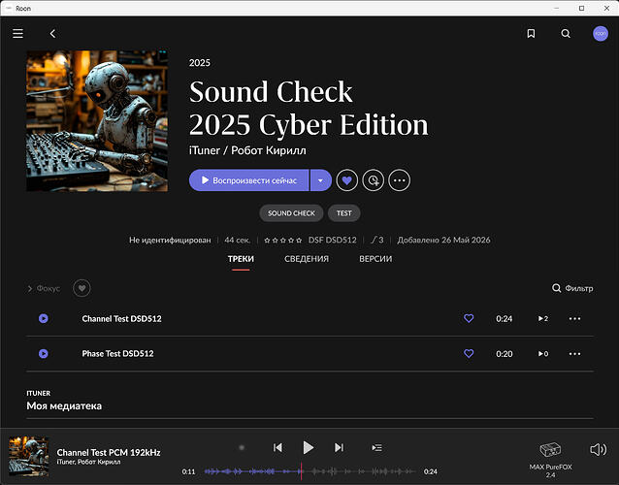Click the 'Моя медиатека' heading
Viewport: 619px width, 485px height.
point(64,405)
